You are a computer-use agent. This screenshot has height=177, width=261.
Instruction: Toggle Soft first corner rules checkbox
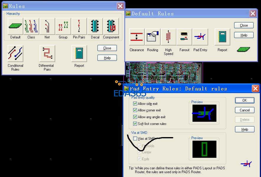(135, 124)
